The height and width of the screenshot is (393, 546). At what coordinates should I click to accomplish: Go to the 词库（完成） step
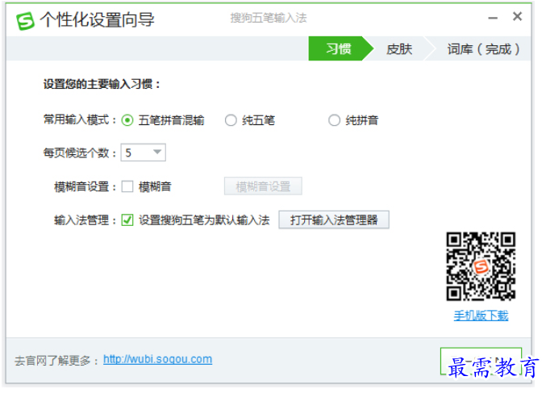coord(483,48)
